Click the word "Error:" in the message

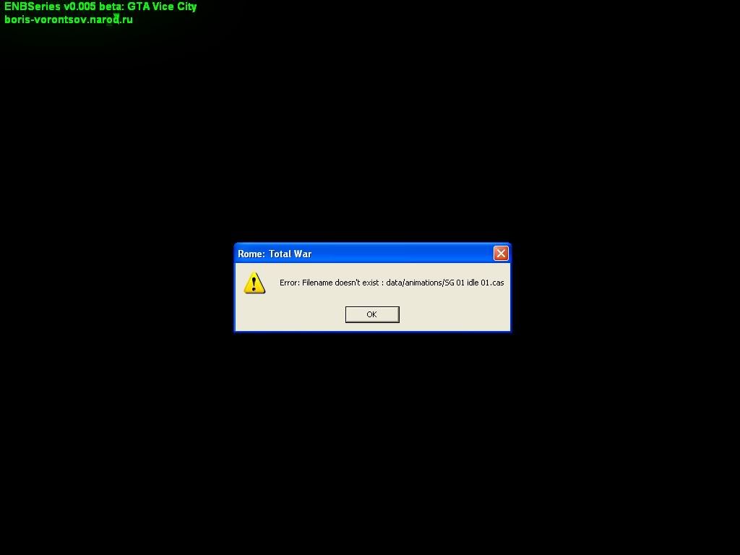(289, 283)
